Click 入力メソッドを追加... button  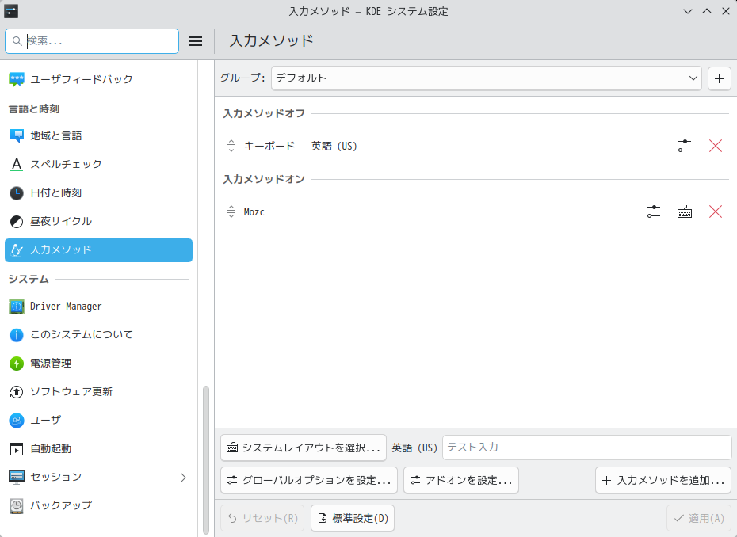[x=663, y=480]
